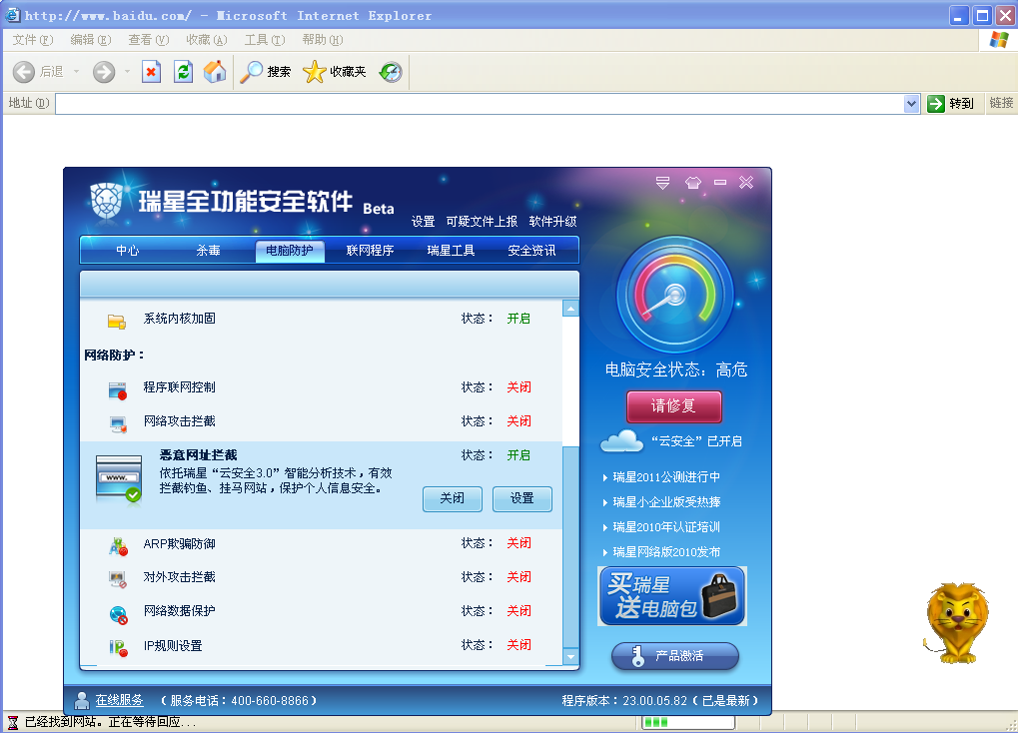Switch to the 联网程序 tab

370,251
